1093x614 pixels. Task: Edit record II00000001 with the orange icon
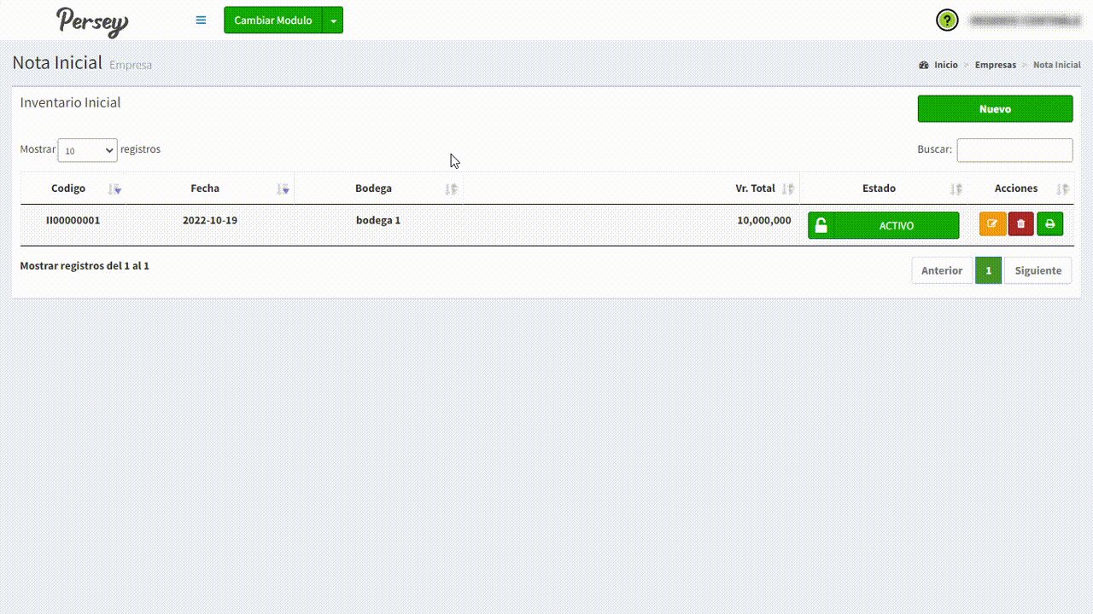tap(992, 224)
